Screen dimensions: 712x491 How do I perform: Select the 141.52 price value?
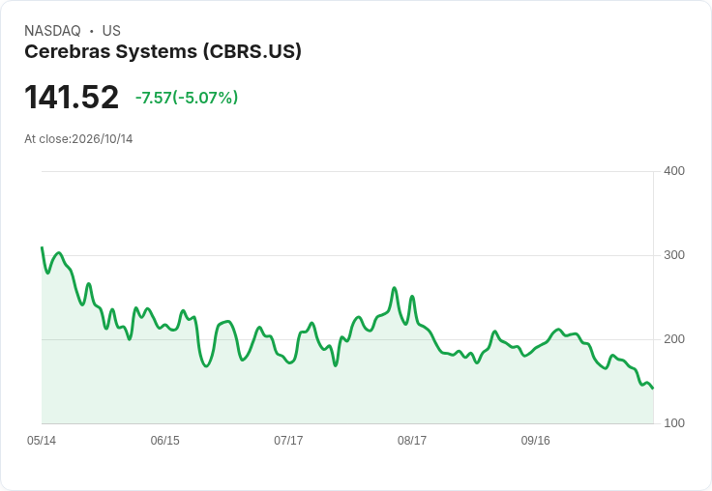coord(72,97)
